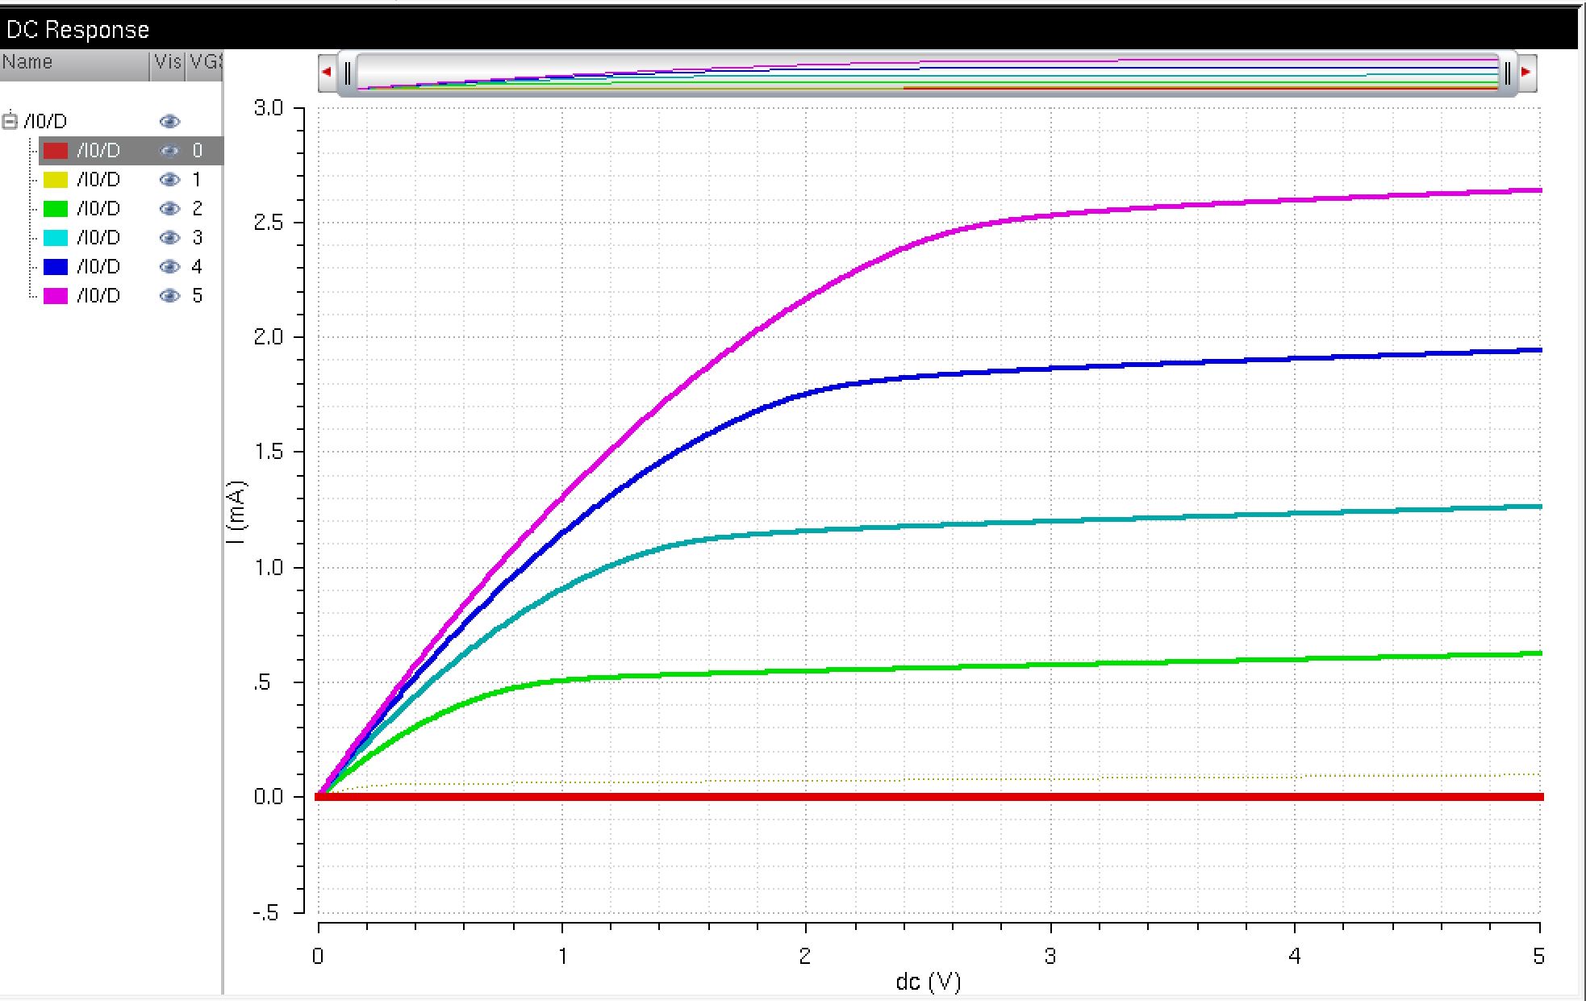Click the dc (V) x-axis label
Viewport: 1586px width, 1001px height.
(928, 982)
